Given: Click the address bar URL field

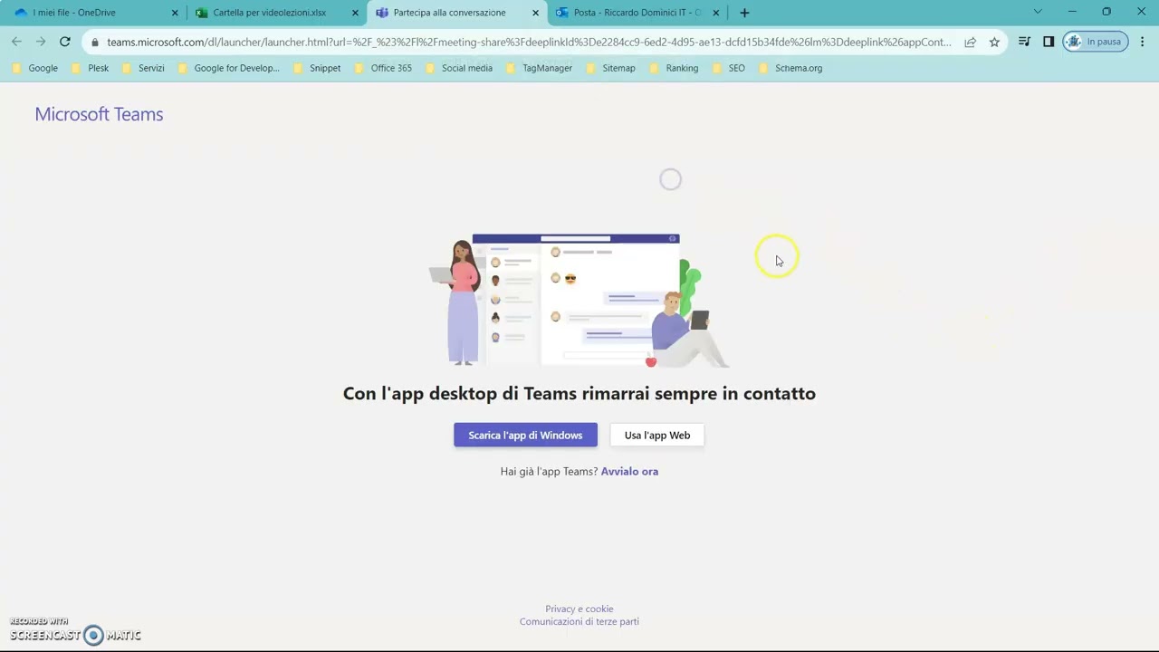Looking at the screenshot, I should 529,42.
